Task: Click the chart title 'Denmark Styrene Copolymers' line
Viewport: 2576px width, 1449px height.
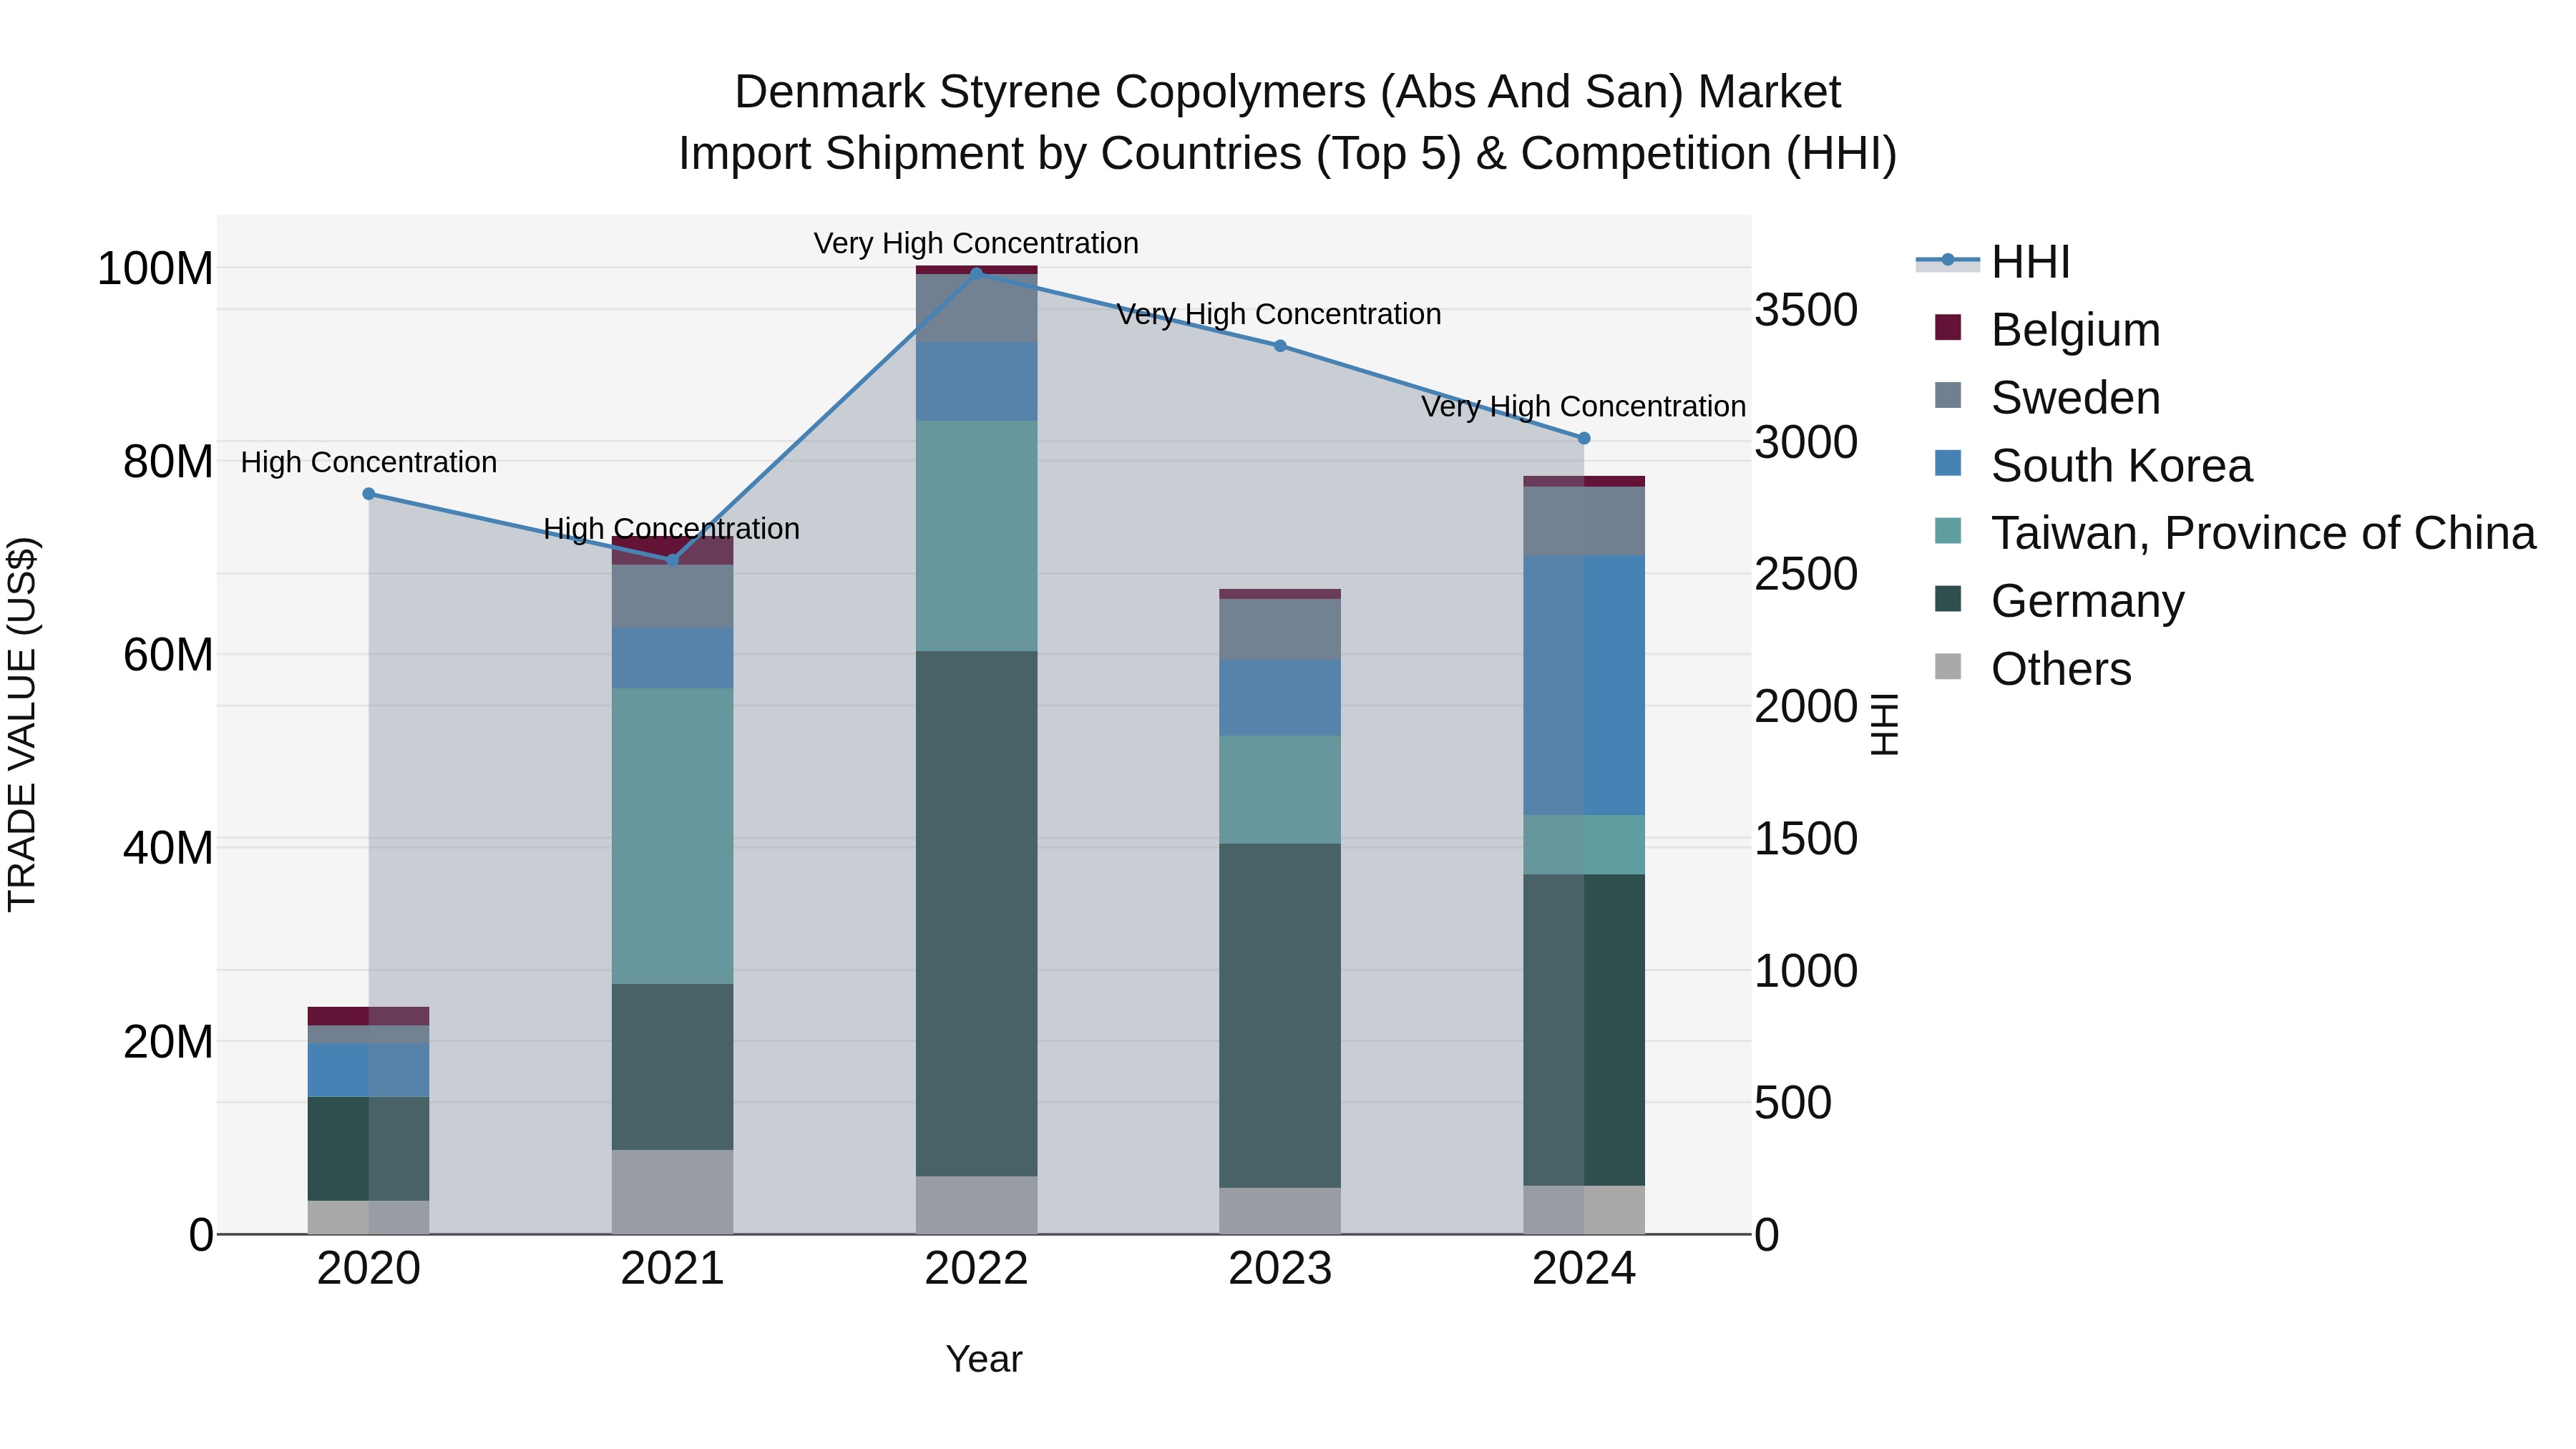Action: click(x=1288, y=92)
